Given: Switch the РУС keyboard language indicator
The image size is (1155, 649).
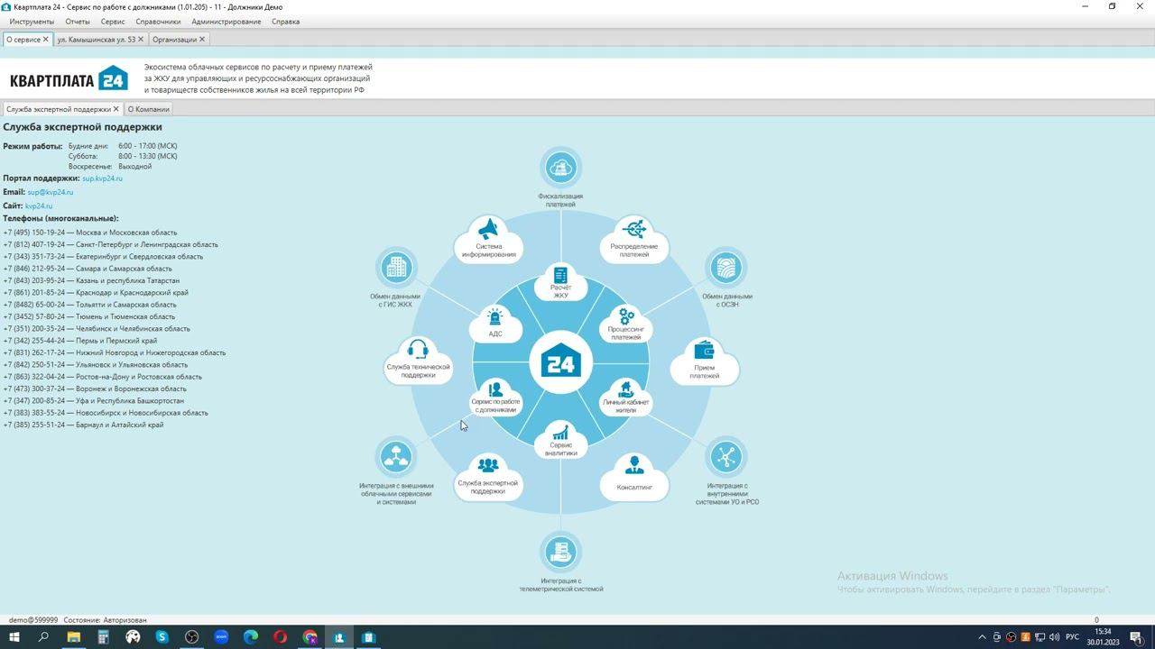Looking at the screenshot, I should coord(1073,637).
